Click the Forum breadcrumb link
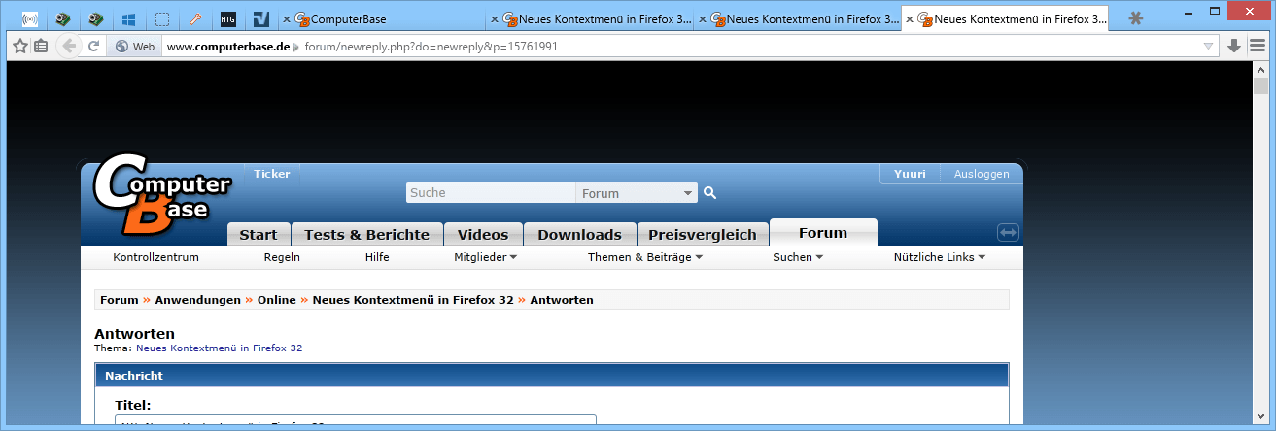This screenshot has width=1276, height=431. pos(120,300)
